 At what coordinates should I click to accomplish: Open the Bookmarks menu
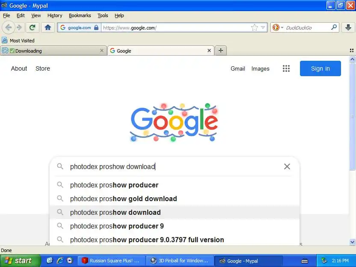coord(80,15)
